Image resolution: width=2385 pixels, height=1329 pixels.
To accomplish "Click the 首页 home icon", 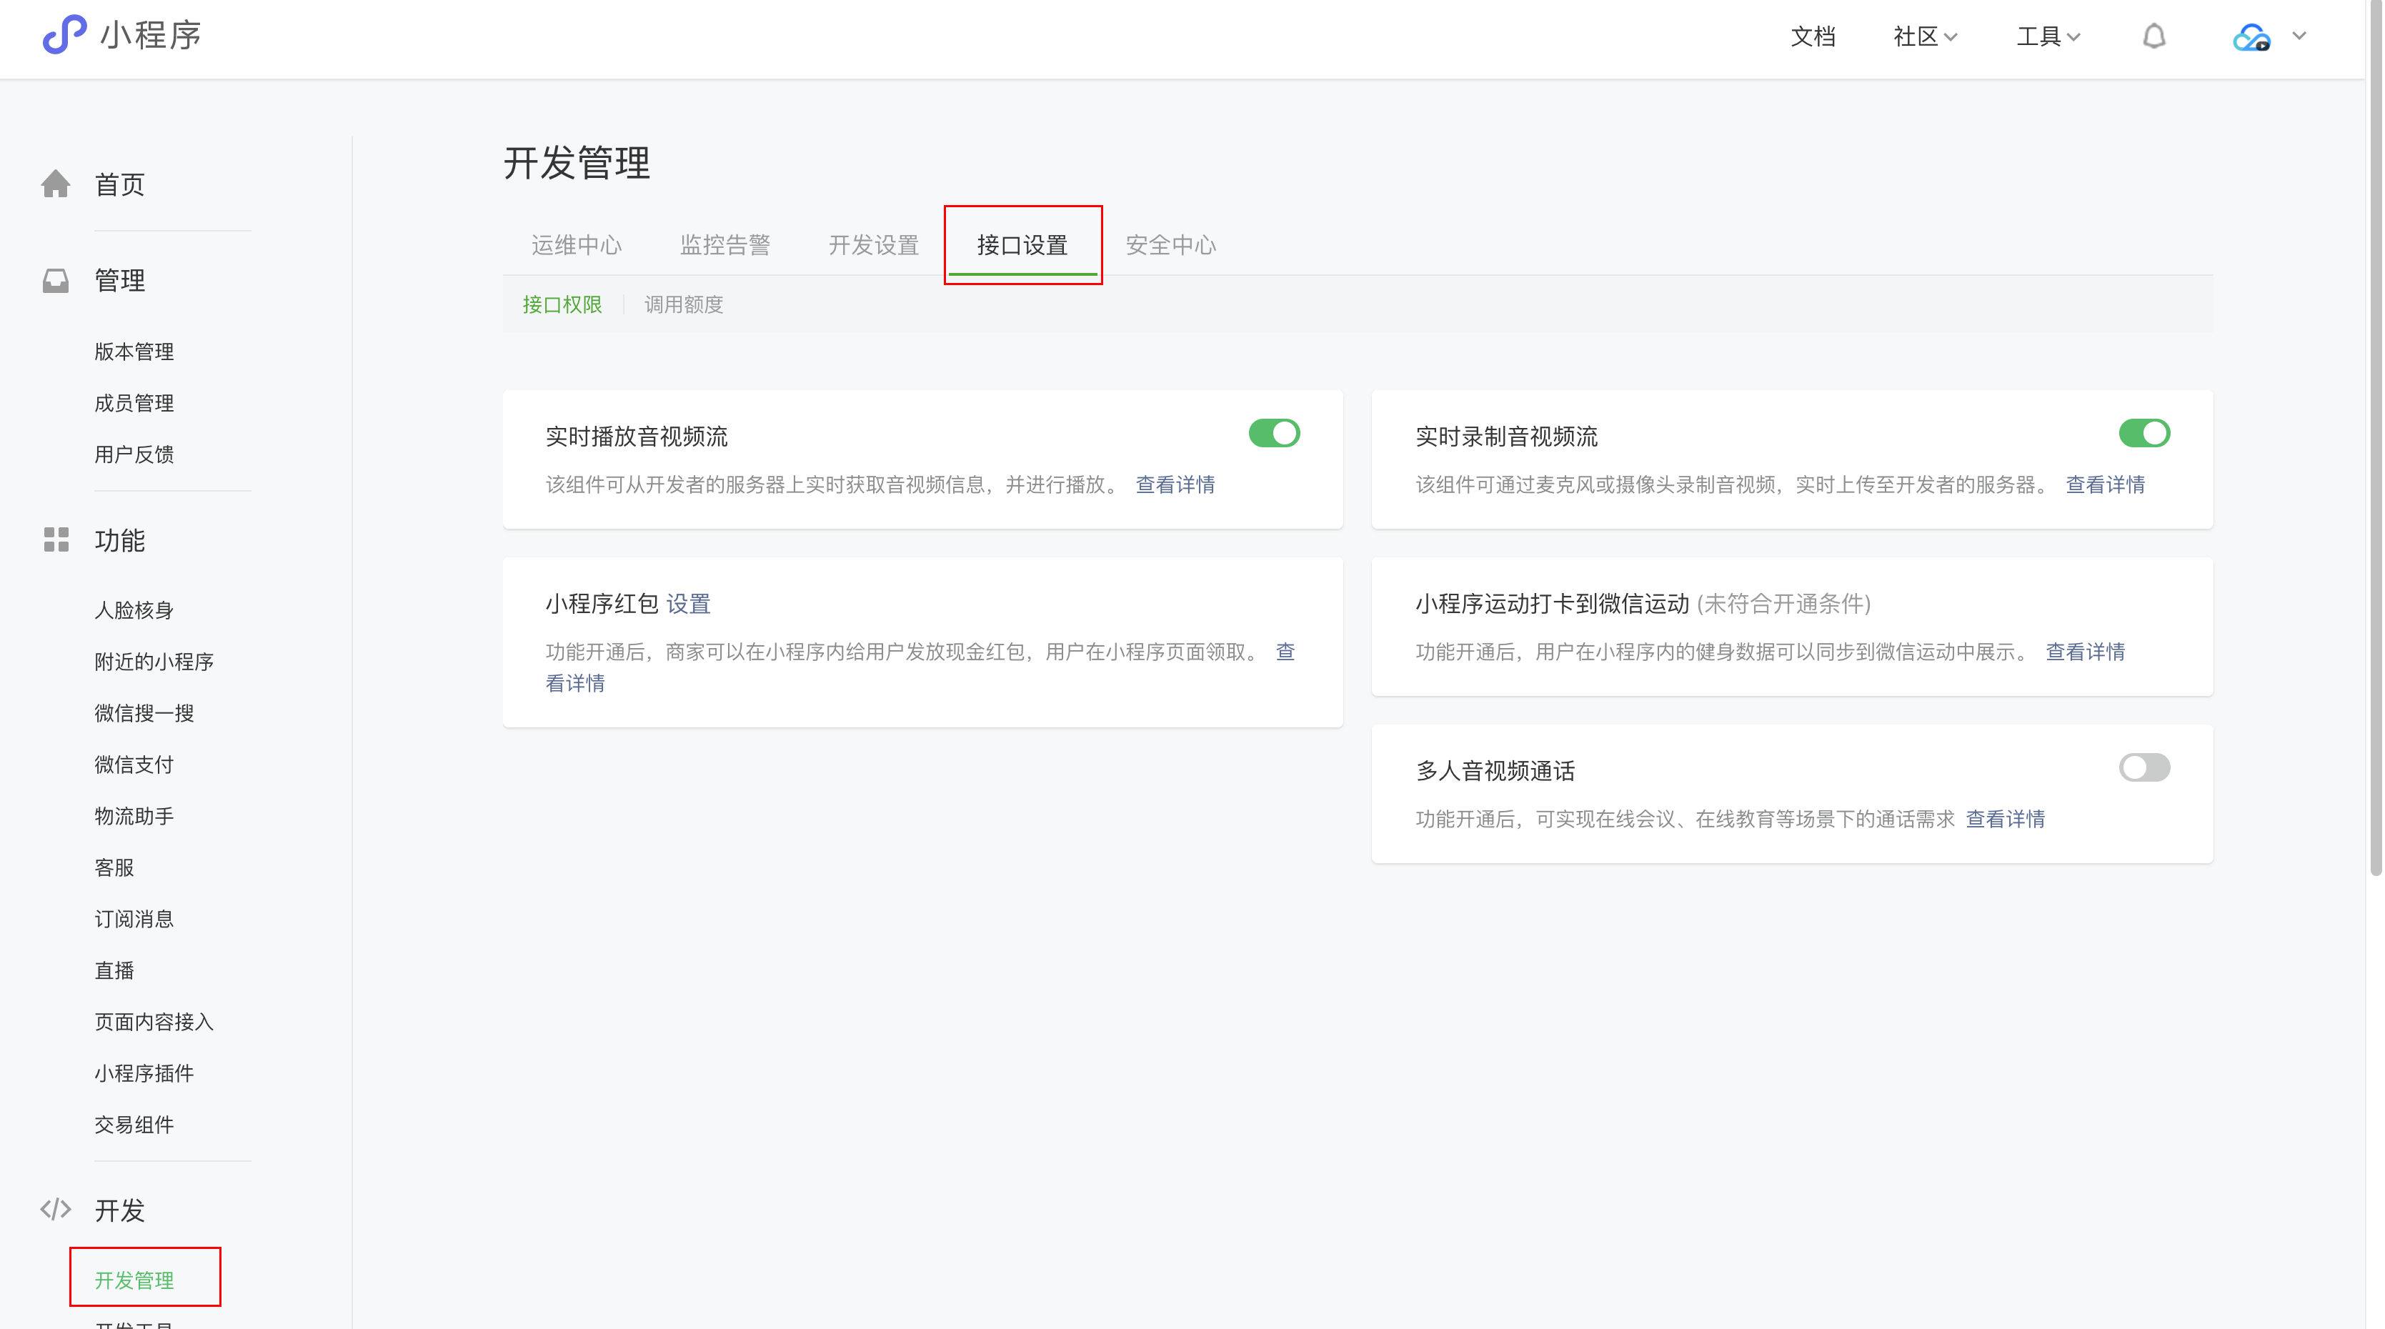I will click(x=56, y=184).
